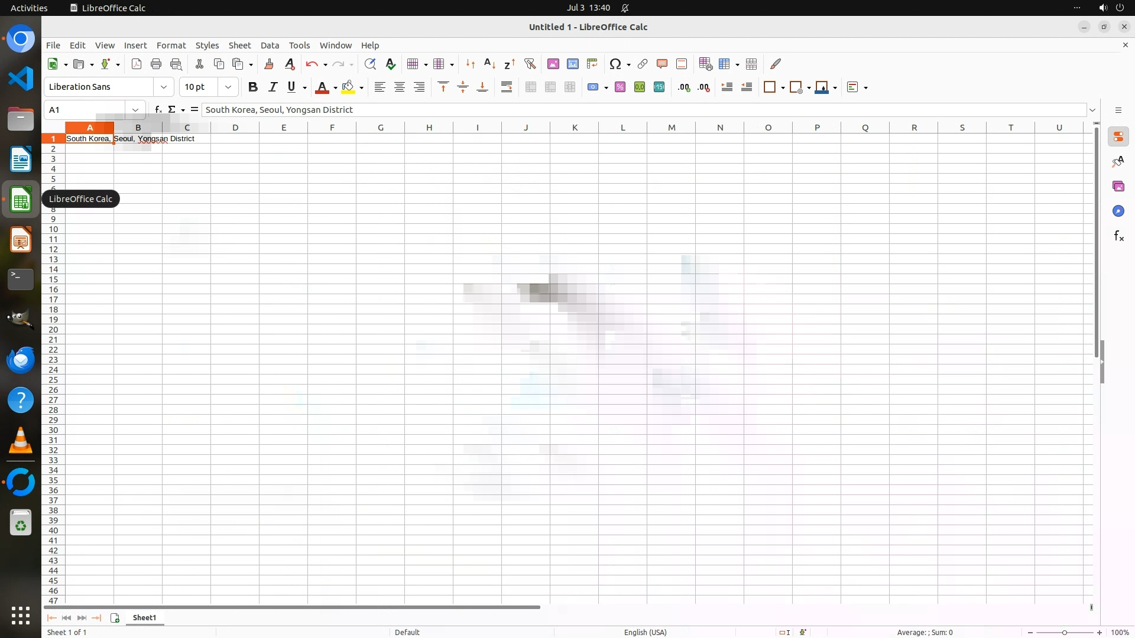Open the Gallery panel in sidebar
The image size is (1135, 638).
coord(1118,186)
